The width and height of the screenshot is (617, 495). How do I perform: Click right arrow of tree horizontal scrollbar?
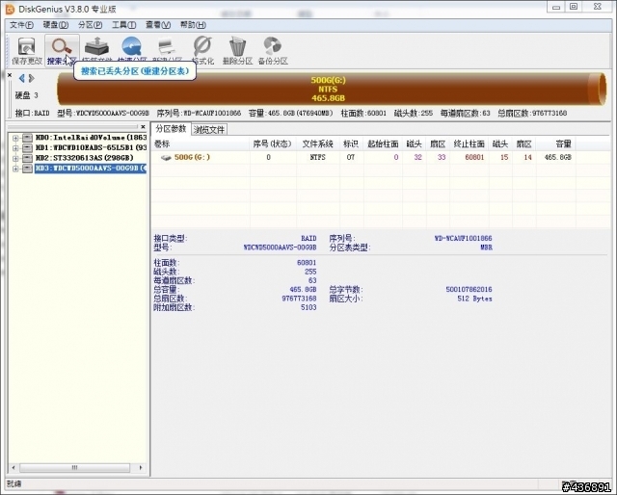tap(141, 468)
